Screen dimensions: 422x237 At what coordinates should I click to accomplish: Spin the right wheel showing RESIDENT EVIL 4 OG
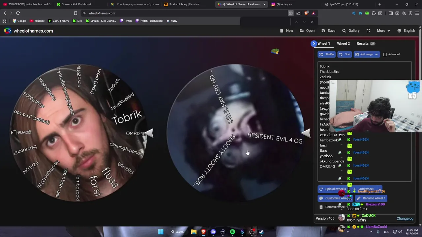[x=236, y=133]
